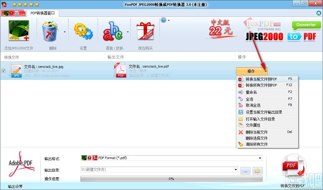
Task: Expand the delete button dropdown arrow
Action: click(65, 32)
